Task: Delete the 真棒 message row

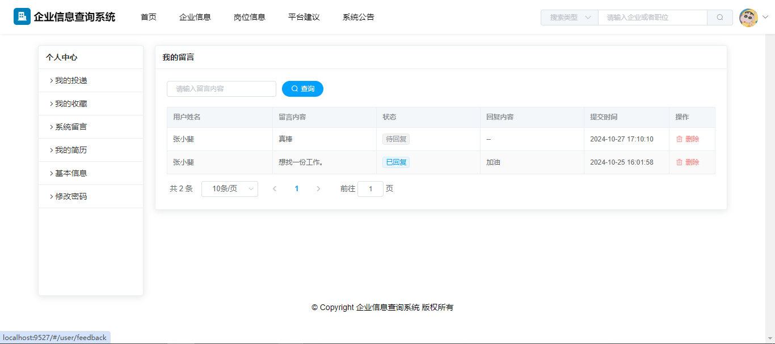Action: coord(688,139)
